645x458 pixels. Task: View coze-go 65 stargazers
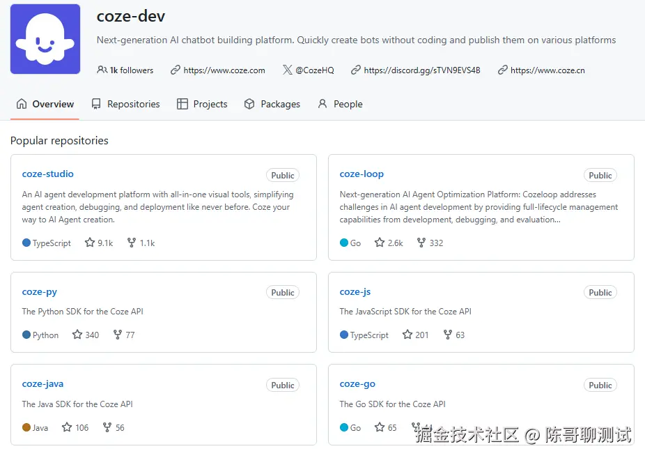(385, 427)
